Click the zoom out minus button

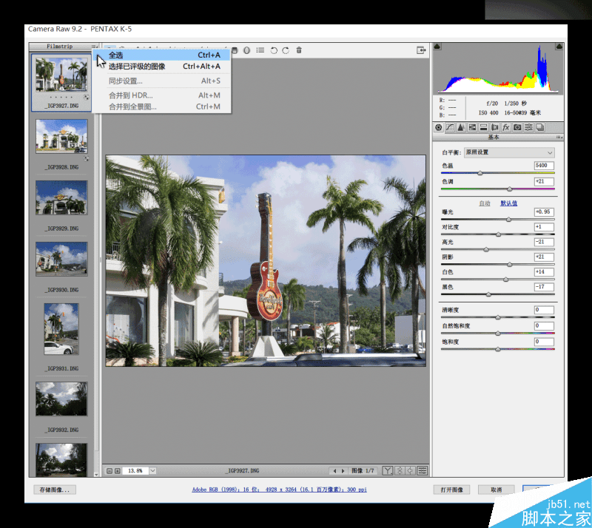click(110, 471)
